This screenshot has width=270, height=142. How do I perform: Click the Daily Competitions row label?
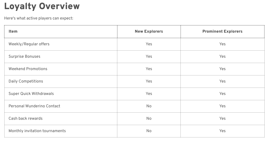pos(26,81)
